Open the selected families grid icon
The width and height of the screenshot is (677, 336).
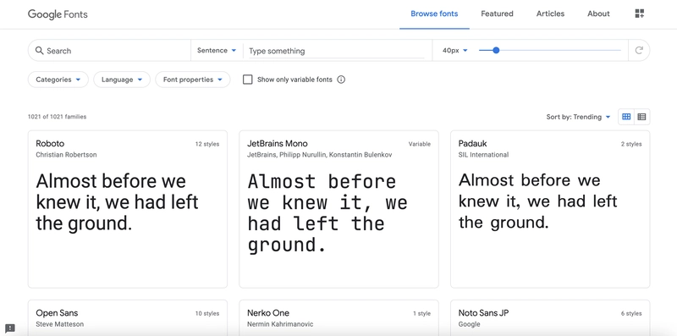pos(640,14)
